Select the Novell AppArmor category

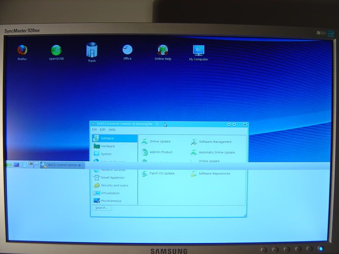pyautogui.click(x=115, y=177)
